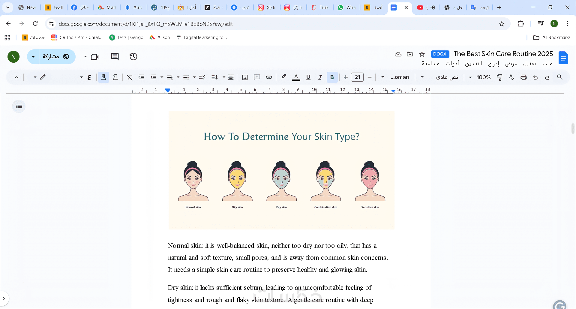576x309 pixels.
Task: Toggle bold formatting
Action: click(x=332, y=77)
